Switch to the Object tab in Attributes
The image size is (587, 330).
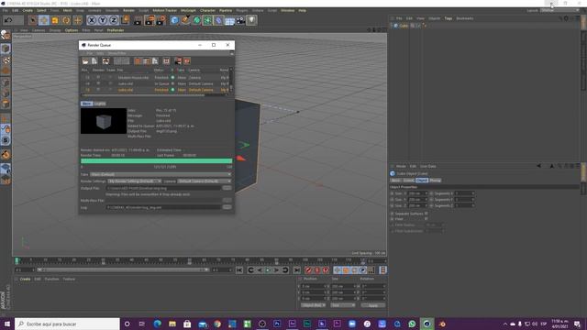point(422,181)
